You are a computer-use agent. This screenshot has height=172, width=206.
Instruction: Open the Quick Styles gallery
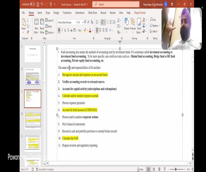[139, 26]
